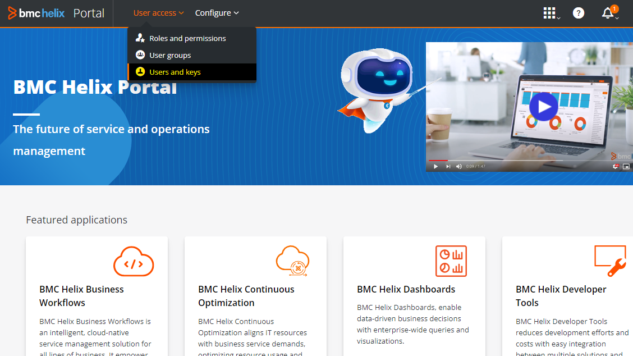Expand the Configure dropdown menu

[x=217, y=13]
